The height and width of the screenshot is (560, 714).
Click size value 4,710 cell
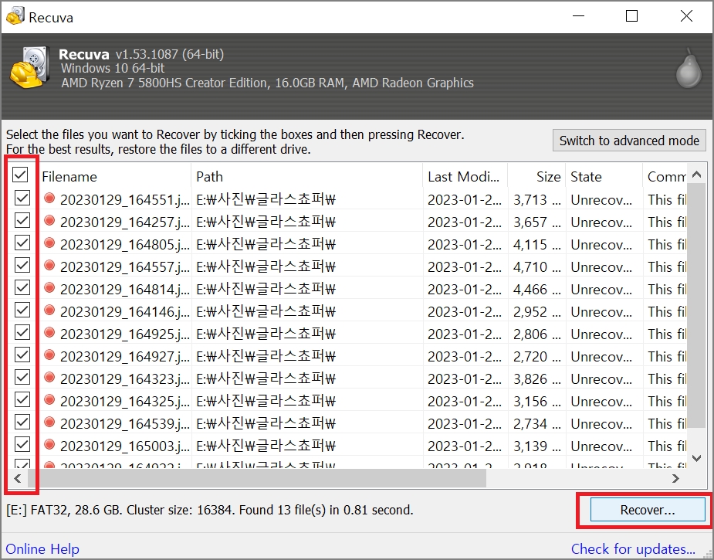point(537,266)
